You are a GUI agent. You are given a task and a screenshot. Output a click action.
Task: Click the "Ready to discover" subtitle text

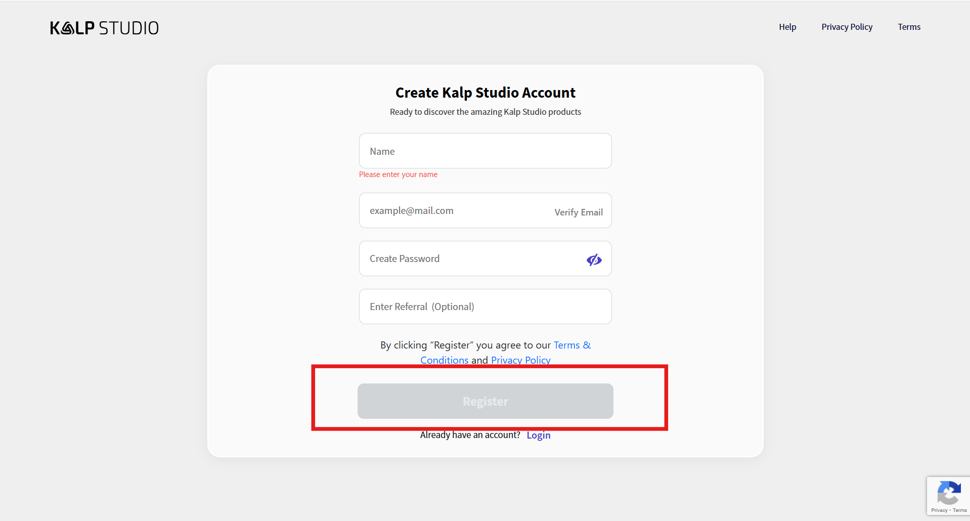(x=485, y=112)
